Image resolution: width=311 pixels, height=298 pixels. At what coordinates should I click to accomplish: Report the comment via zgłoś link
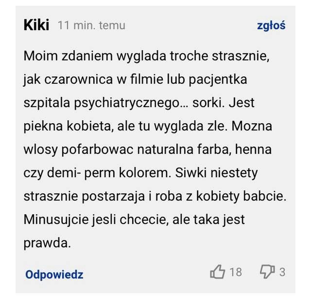(271, 26)
